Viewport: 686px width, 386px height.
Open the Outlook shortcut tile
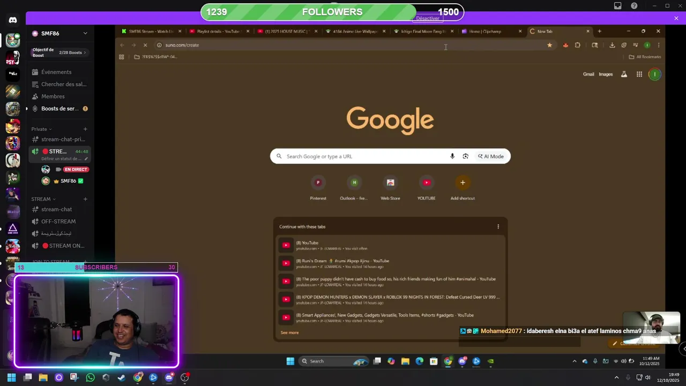tap(354, 188)
